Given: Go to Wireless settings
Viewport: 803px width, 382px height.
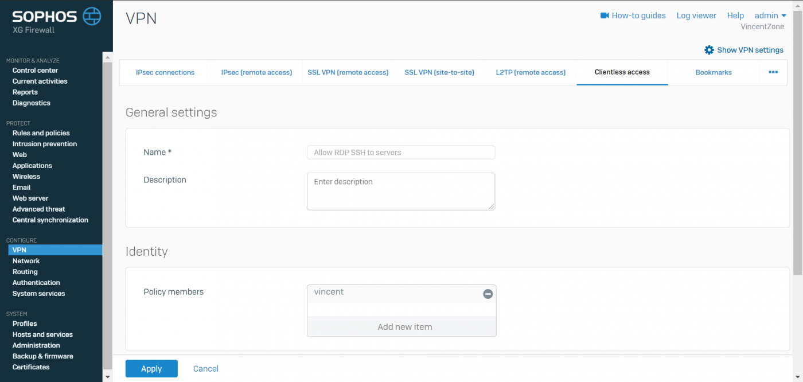Looking at the screenshot, I should [x=26, y=177].
